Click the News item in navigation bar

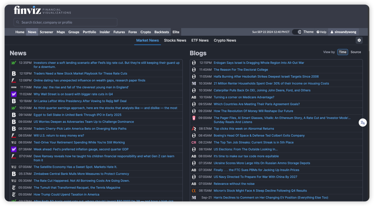click(32, 32)
